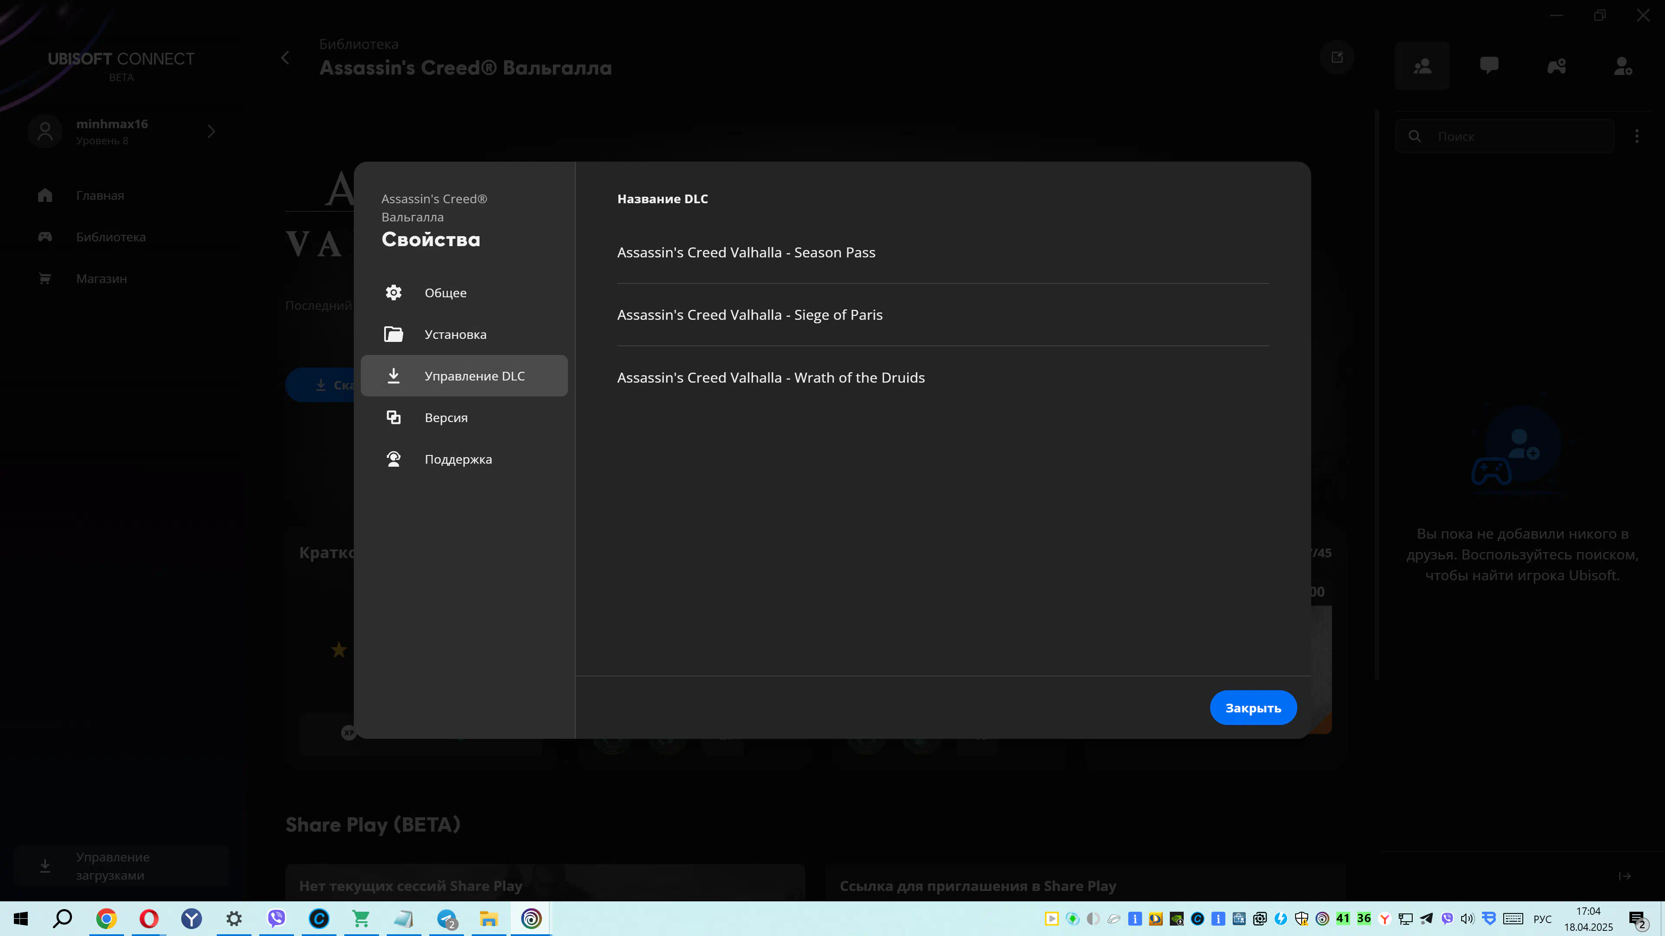Open the Windows Start menu
1665x936 pixels.
pyautogui.click(x=21, y=919)
